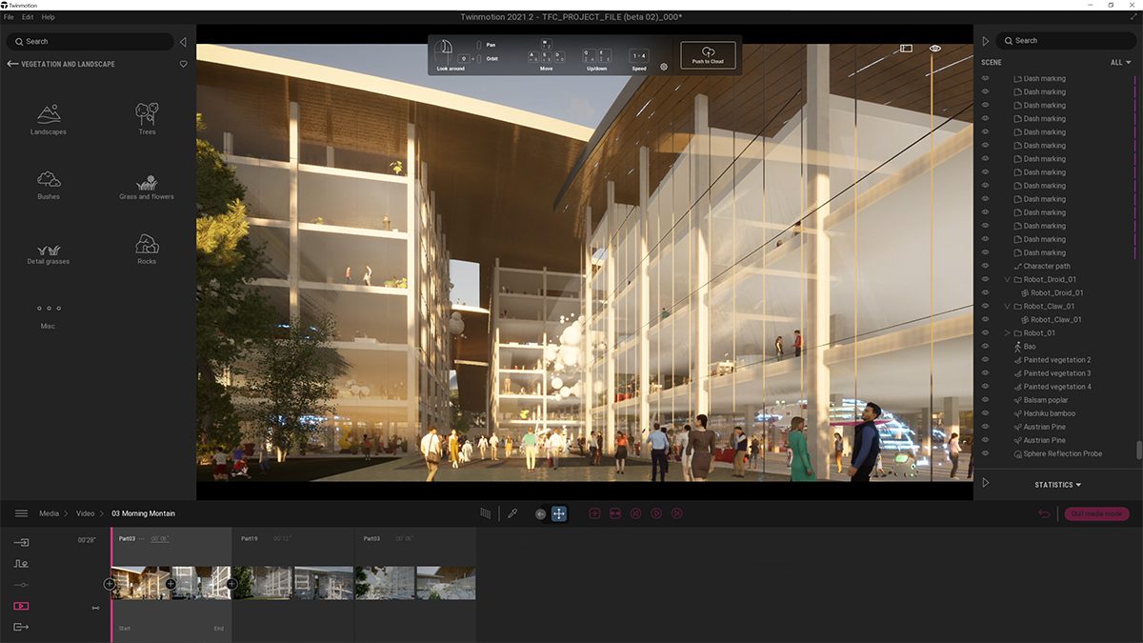Toggle visibility of Robot_Droid_01 folder
Screen dimensions: 1143x643
click(986, 279)
